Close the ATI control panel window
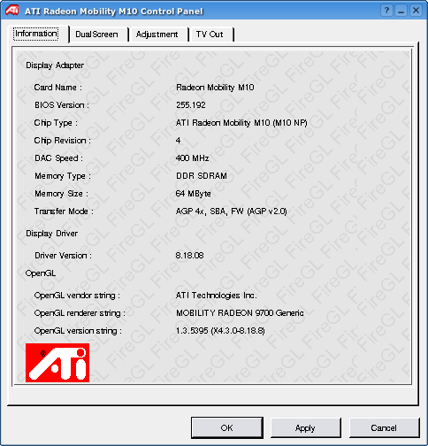 point(416,11)
